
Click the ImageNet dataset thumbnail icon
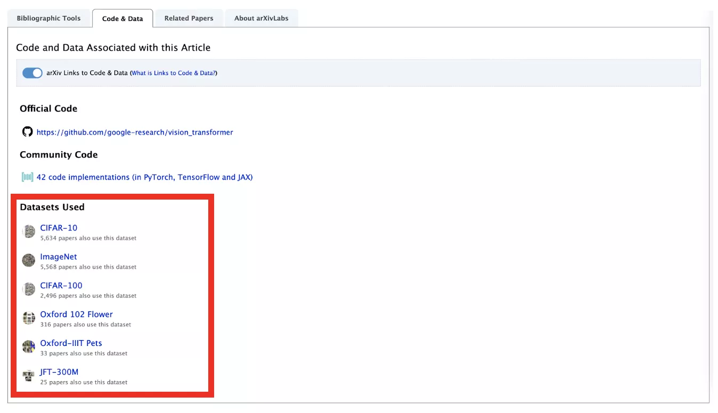[x=28, y=260]
